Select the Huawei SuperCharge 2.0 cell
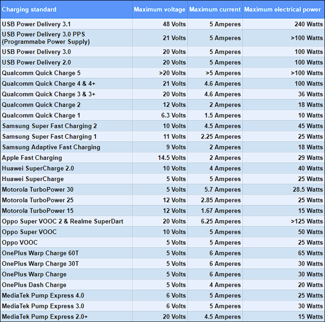325x322 pixels. [38, 168]
